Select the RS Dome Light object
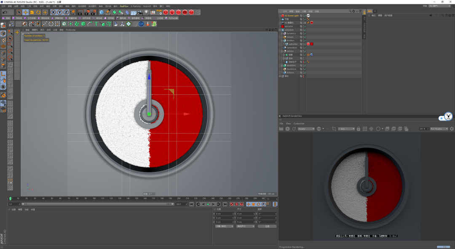The height and width of the screenshot is (249, 455). [292, 16]
